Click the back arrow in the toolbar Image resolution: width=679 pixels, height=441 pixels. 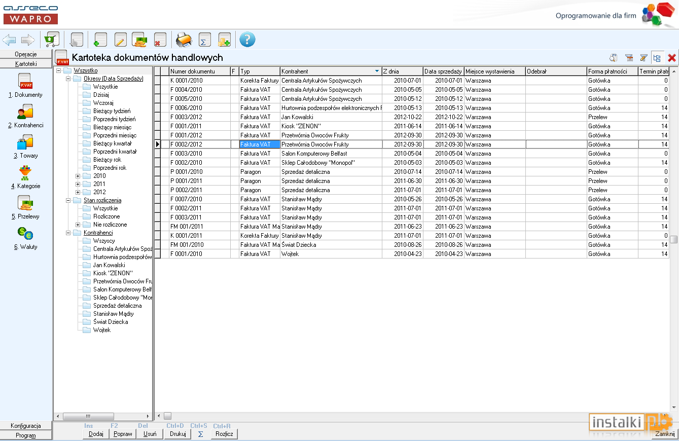[9, 40]
